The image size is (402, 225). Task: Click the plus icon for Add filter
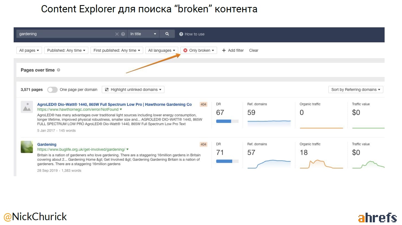click(x=224, y=50)
